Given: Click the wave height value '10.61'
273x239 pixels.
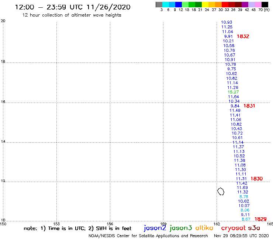Looking at the screenshot, I should click(x=237, y=138).
